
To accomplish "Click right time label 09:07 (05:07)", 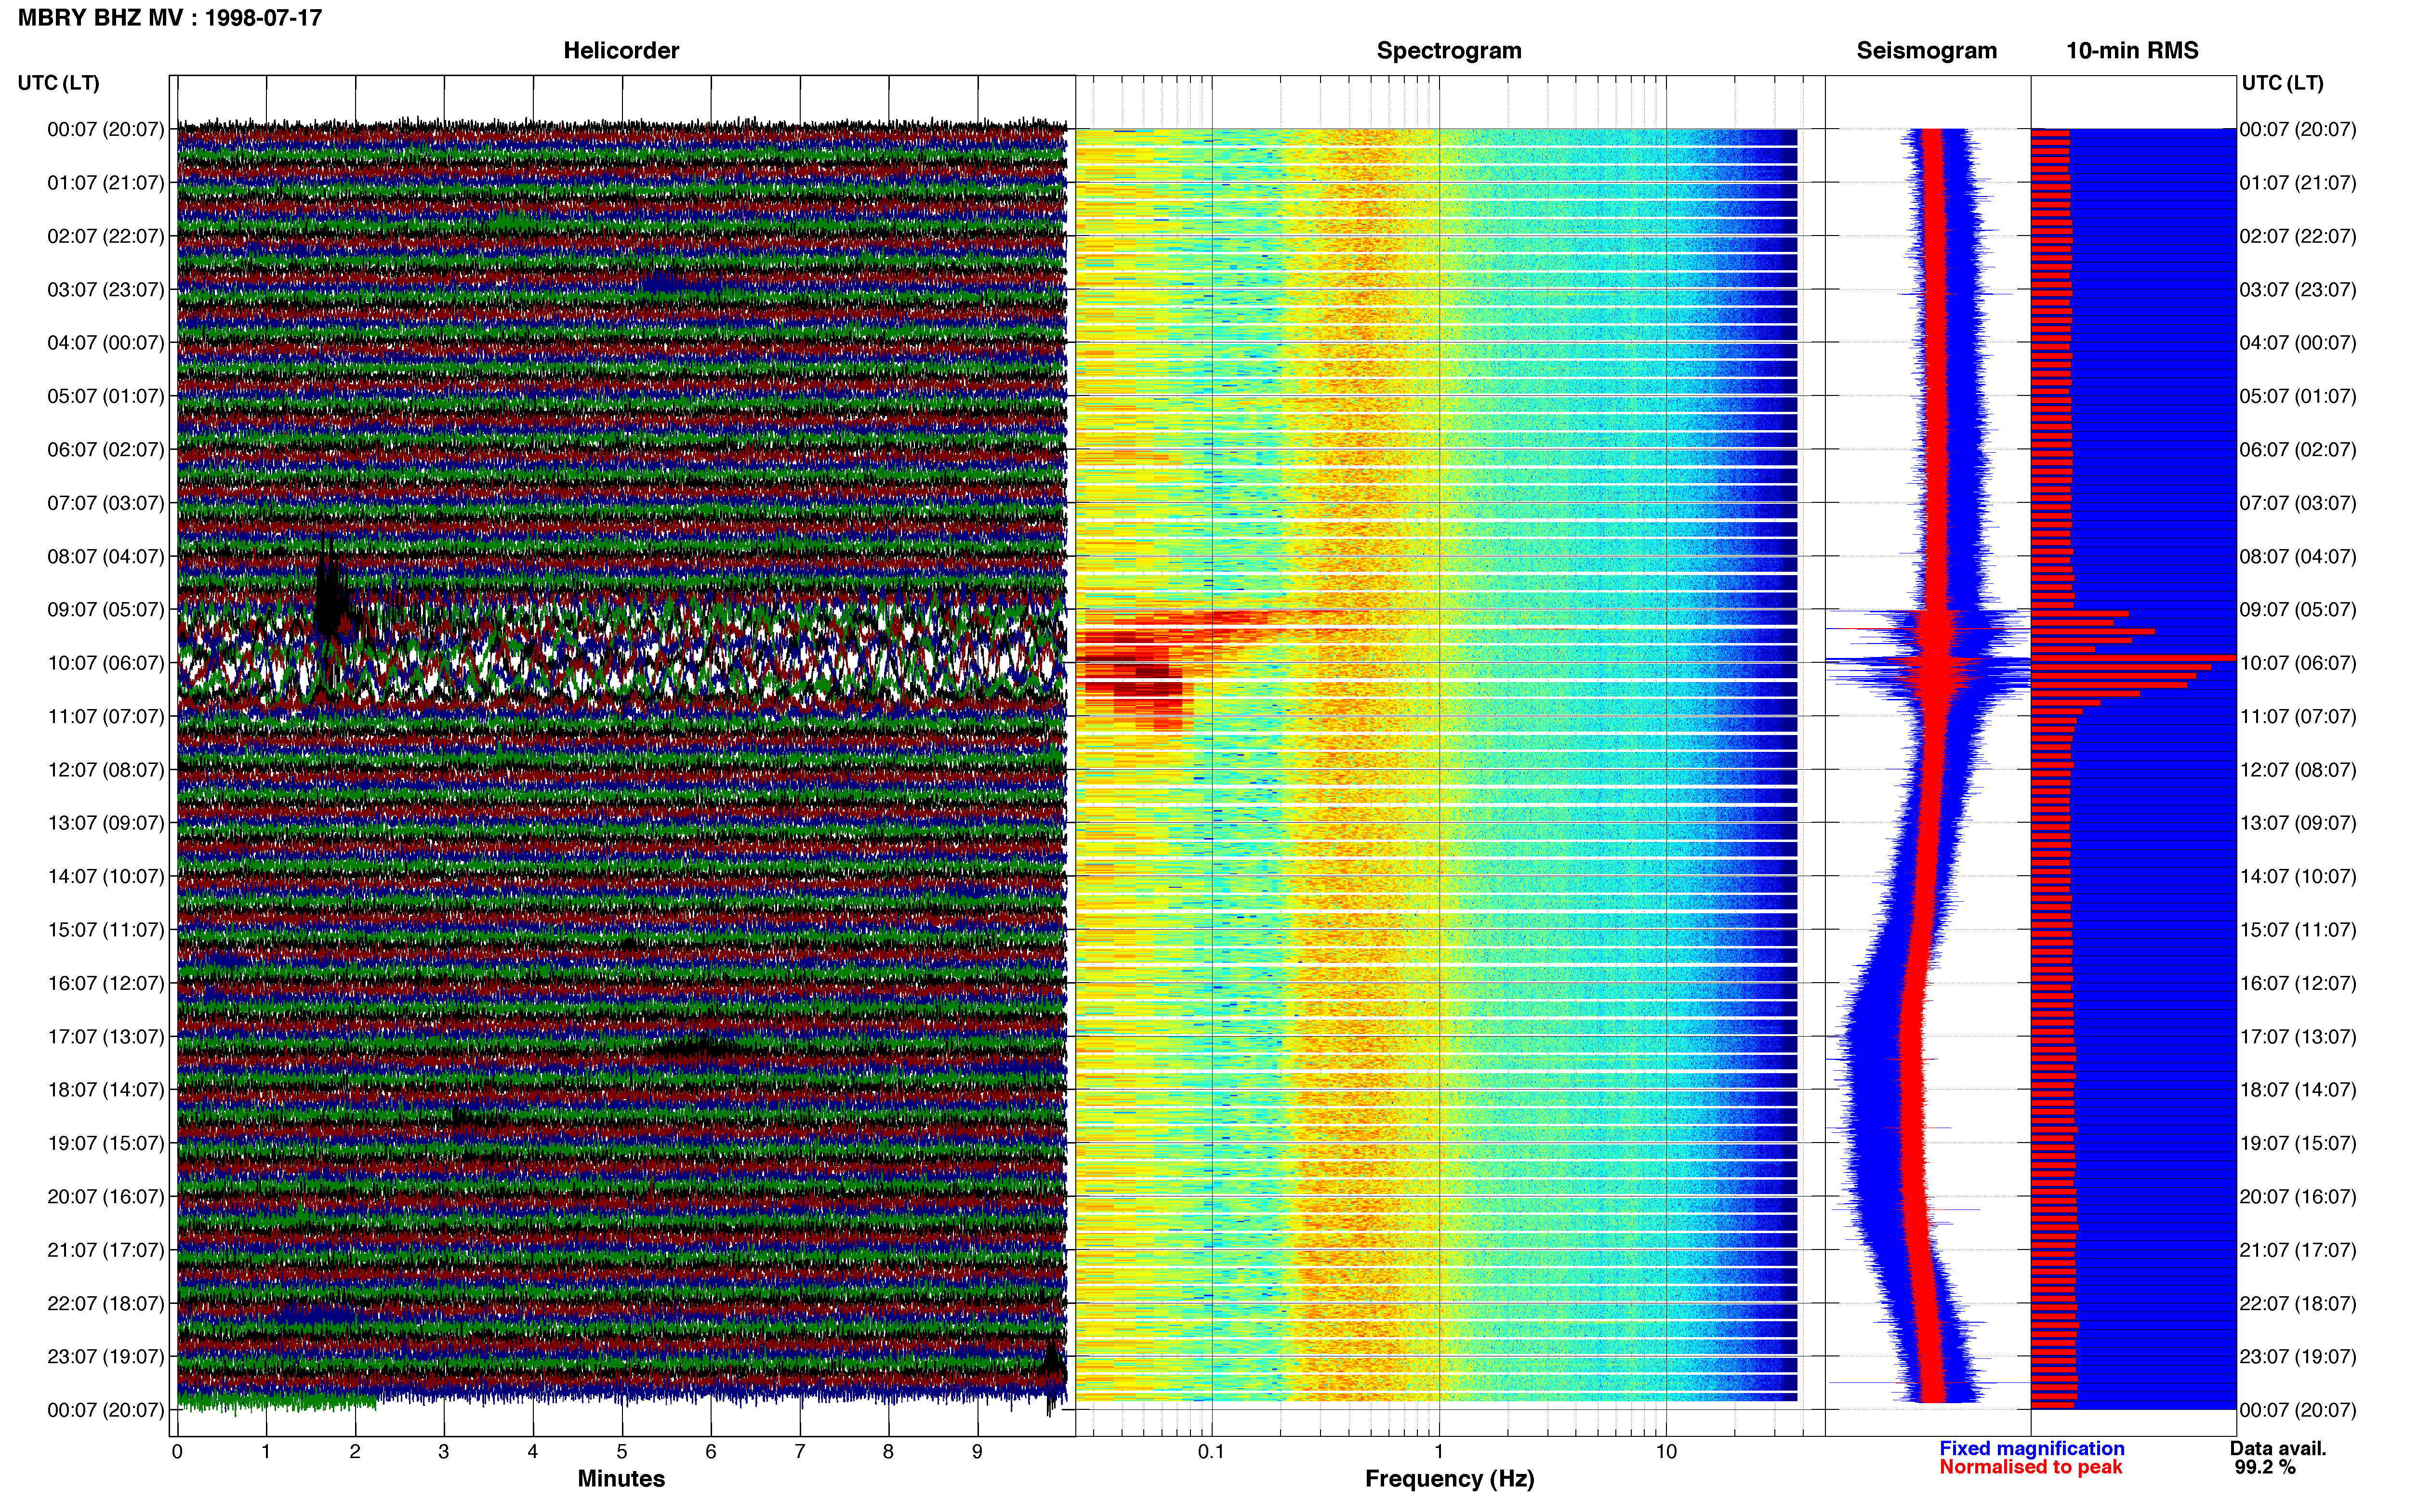I will point(2298,610).
